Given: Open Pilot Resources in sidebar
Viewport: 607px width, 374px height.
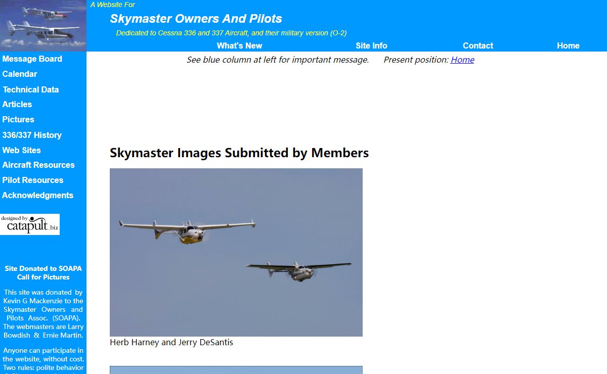Looking at the screenshot, I should click(33, 180).
